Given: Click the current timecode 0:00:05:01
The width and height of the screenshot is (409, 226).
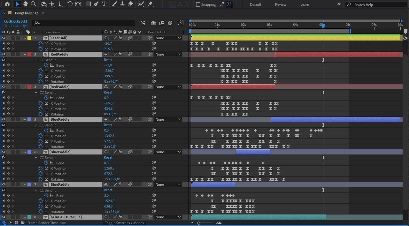Looking at the screenshot, I should 16,21.
